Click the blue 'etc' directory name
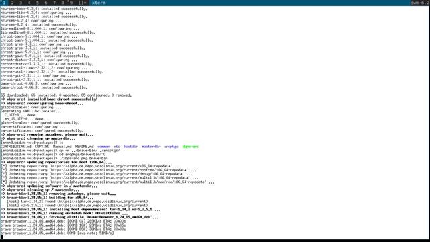Viewport: 430px width, 242px height. click(117, 147)
